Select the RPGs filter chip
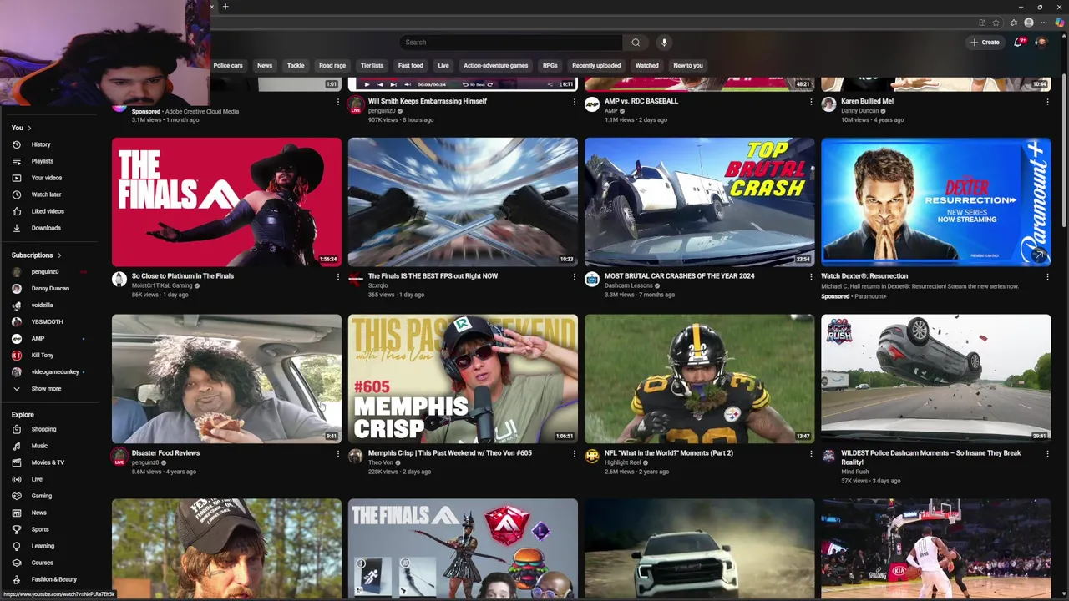The height and width of the screenshot is (601, 1069). coord(550,65)
